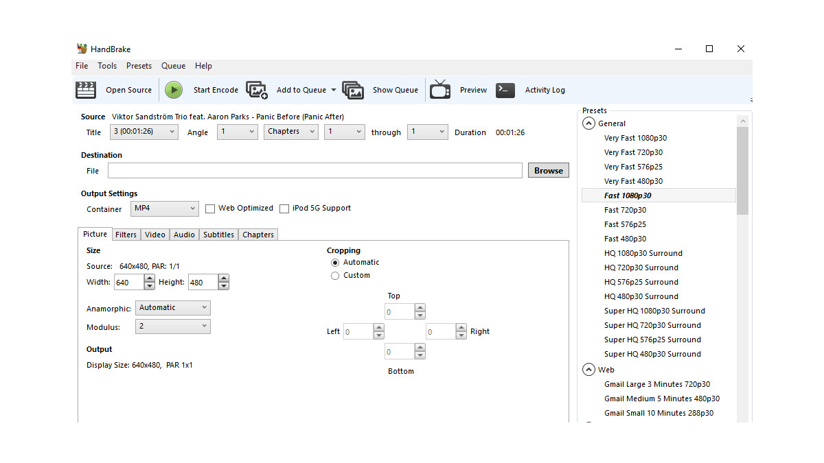Click the HandBrake pineapple logo icon
The height and width of the screenshot is (463, 824).
[82, 49]
